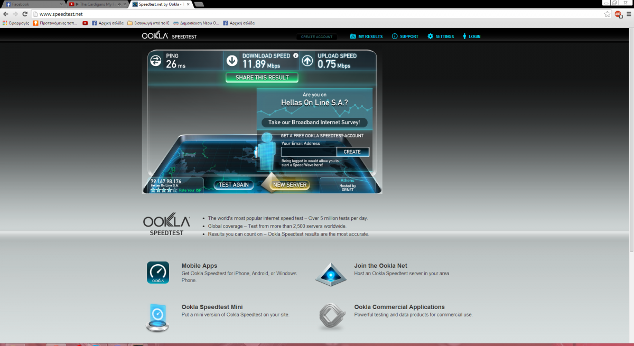Click the Rate Your ISP text
Image resolution: width=634 pixels, height=346 pixels.
(x=190, y=190)
